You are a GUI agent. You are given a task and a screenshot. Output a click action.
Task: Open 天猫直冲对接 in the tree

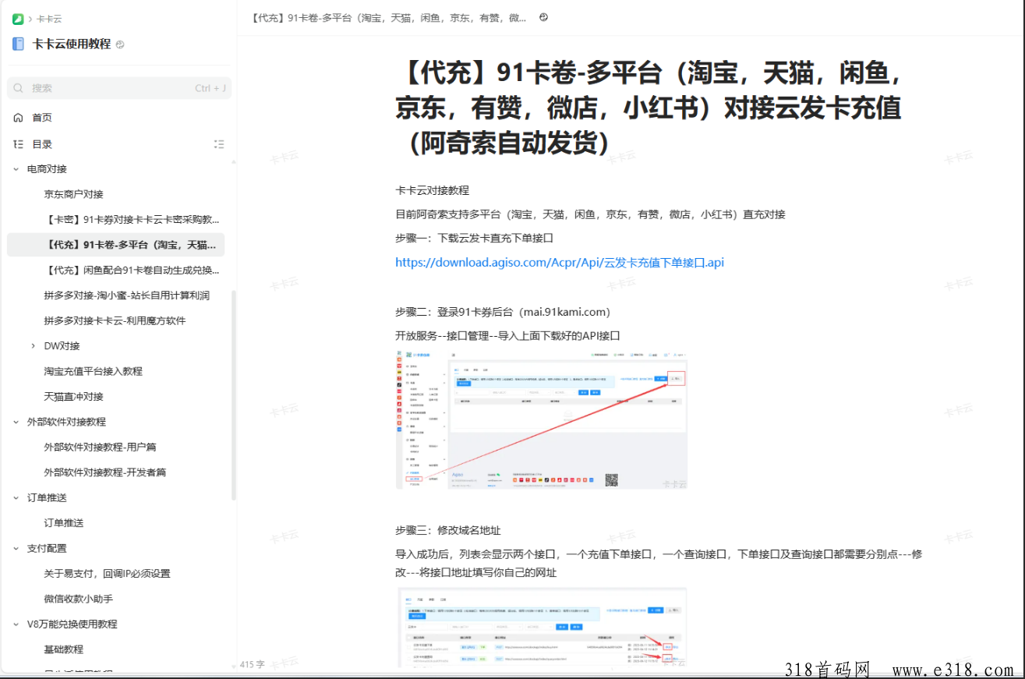[x=74, y=397]
